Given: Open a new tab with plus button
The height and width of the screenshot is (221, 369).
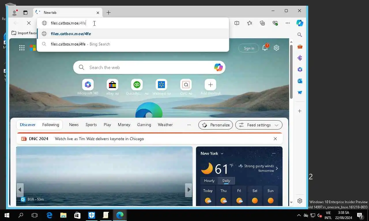Looking at the screenshot, I should [108, 12].
